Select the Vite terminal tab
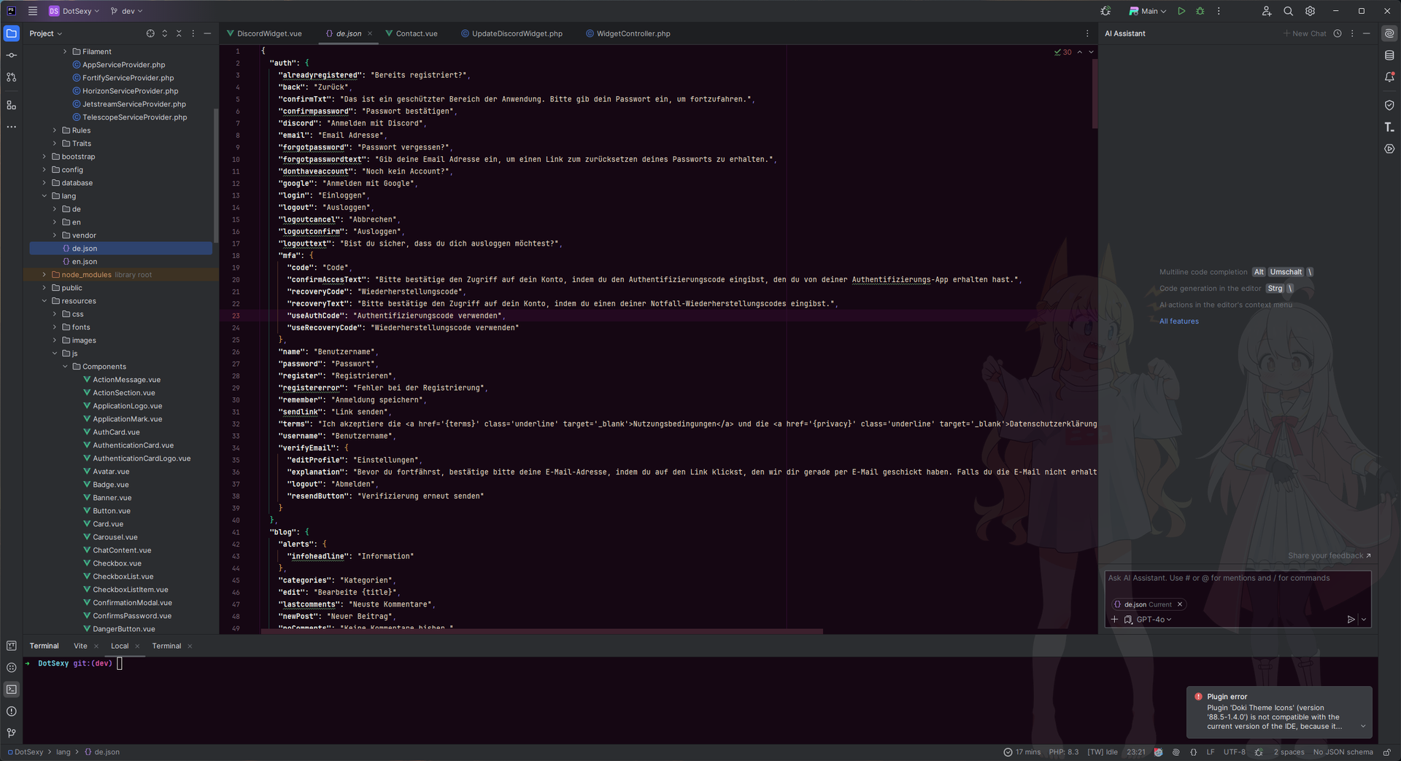The height and width of the screenshot is (761, 1401). coord(80,646)
